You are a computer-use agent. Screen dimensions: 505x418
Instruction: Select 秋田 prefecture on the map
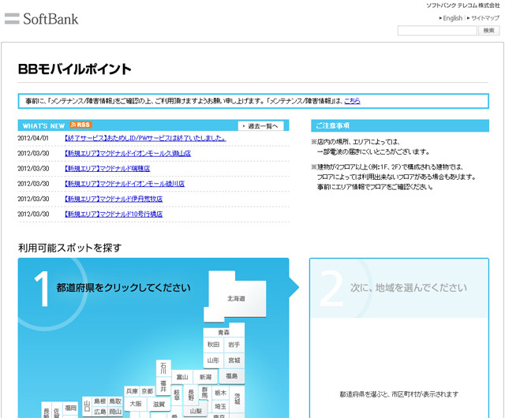213,345
